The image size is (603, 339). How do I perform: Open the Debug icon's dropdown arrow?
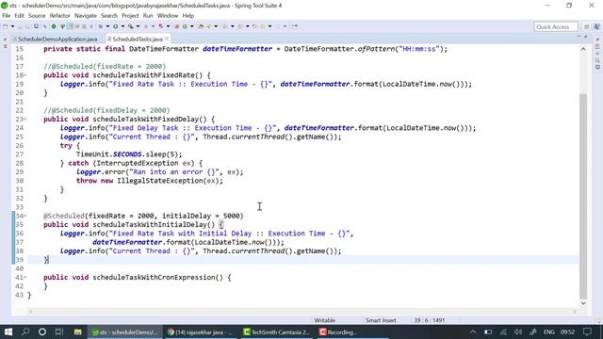coord(107,26)
